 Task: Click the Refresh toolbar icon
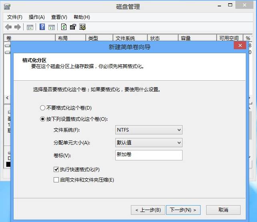click(x=64, y=27)
